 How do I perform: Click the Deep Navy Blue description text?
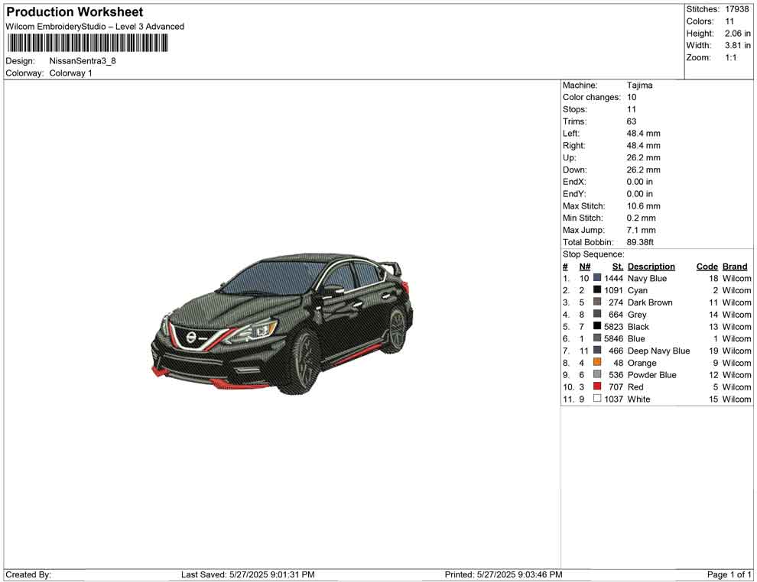pos(658,351)
